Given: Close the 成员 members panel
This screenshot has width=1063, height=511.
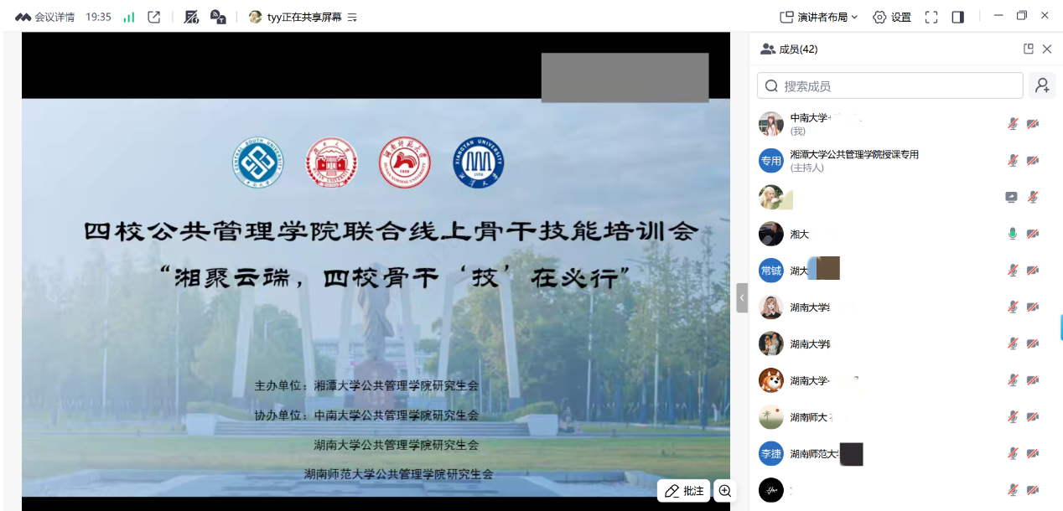Looking at the screenshot, I should tap(1046, 49).
